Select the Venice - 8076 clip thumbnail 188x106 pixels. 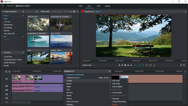(61, 58)
